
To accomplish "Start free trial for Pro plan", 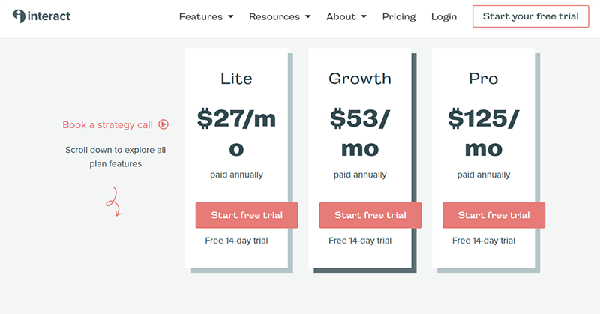I will tap(494, 215).
